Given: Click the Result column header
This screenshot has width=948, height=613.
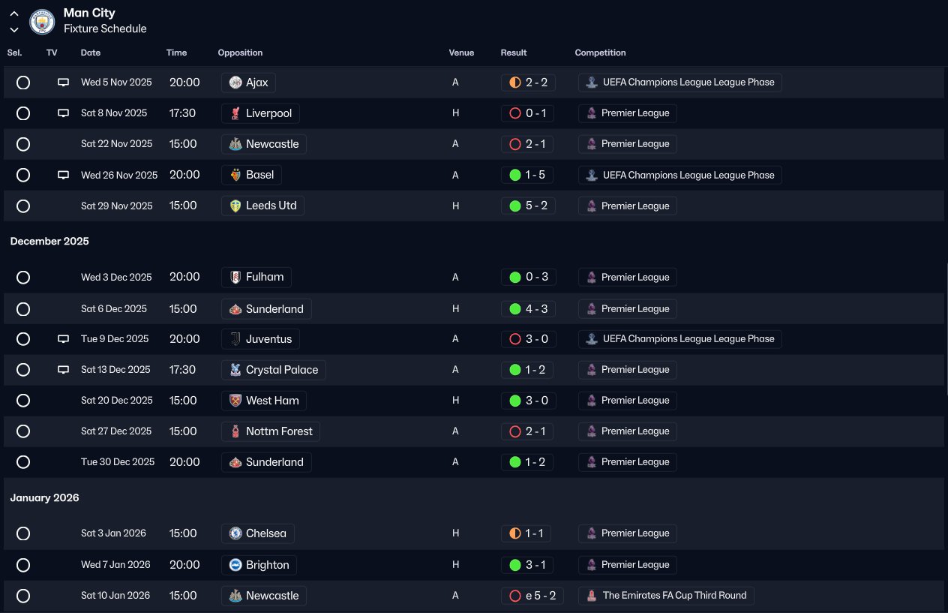Looking at the screenshot, I should 514,53.
